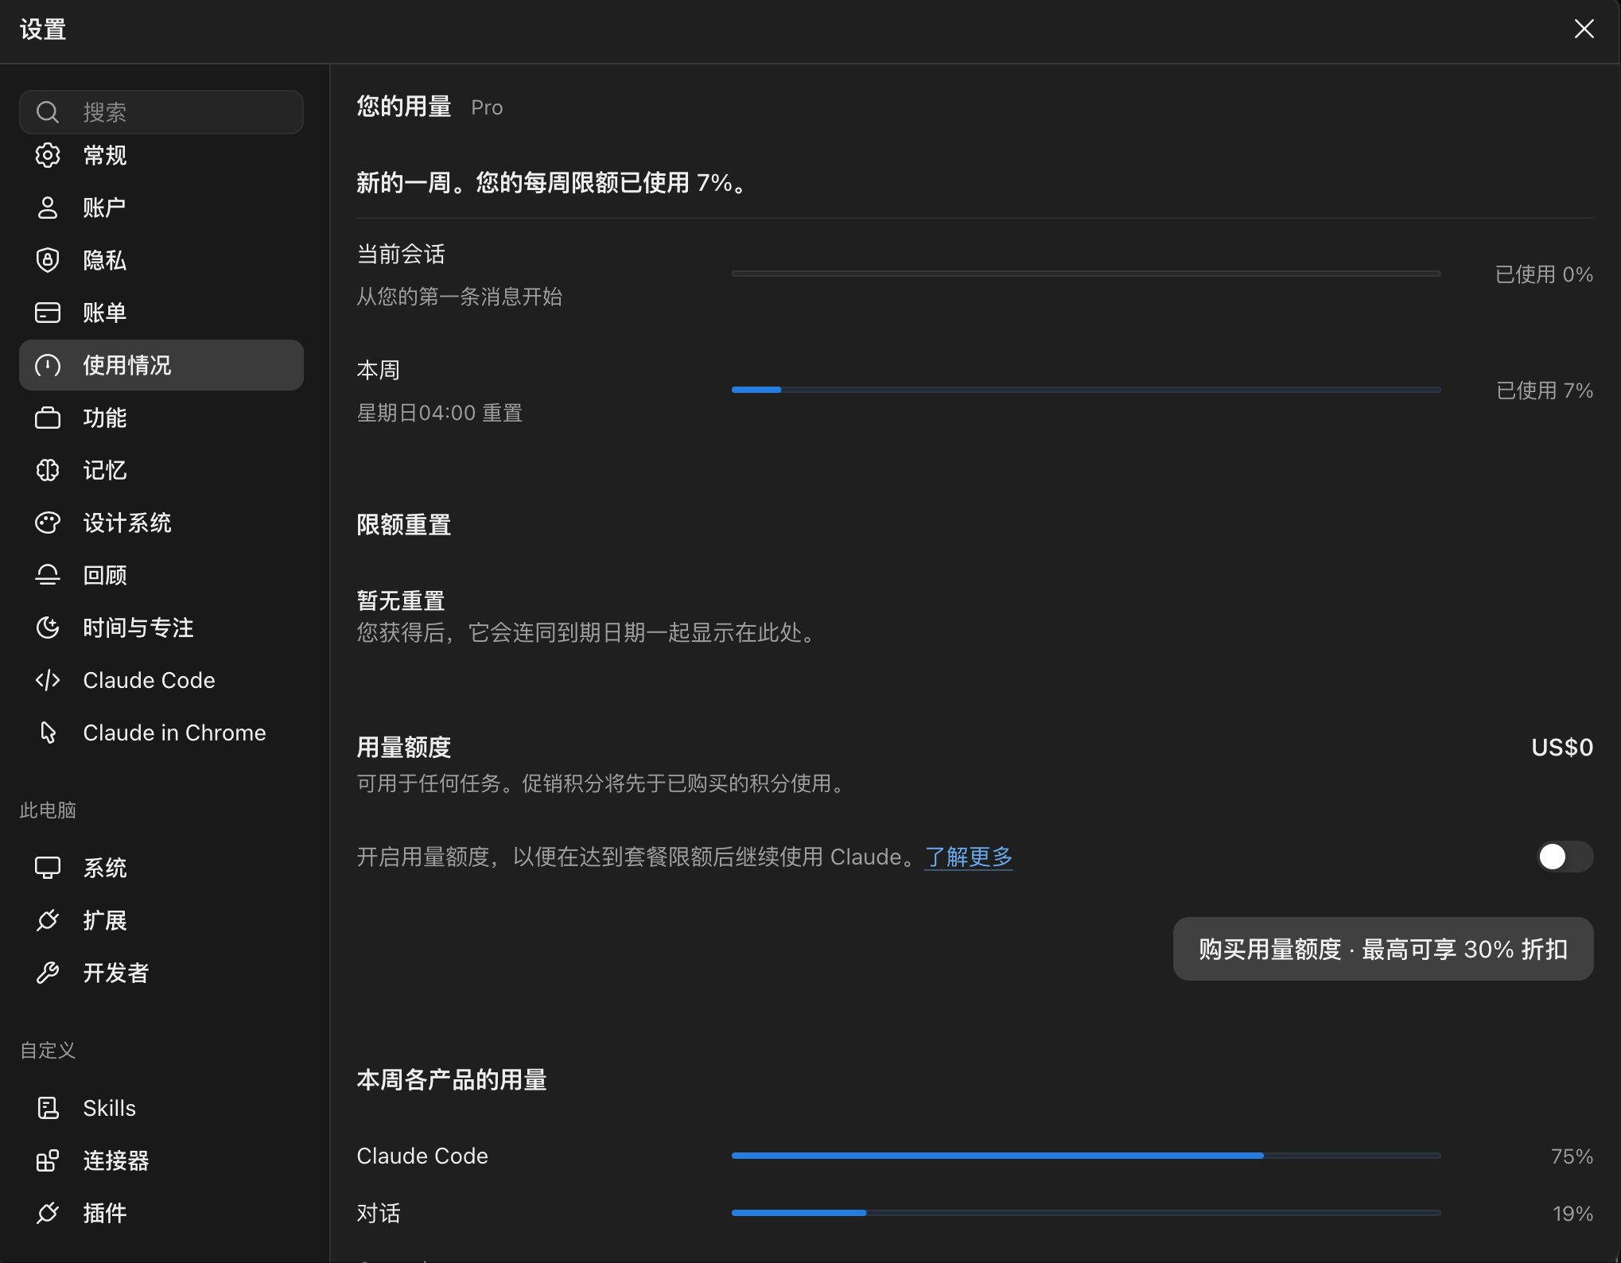Click in the 搜索 search field
Viewport: 1621px width, 1263px height.
coord(161,112)
